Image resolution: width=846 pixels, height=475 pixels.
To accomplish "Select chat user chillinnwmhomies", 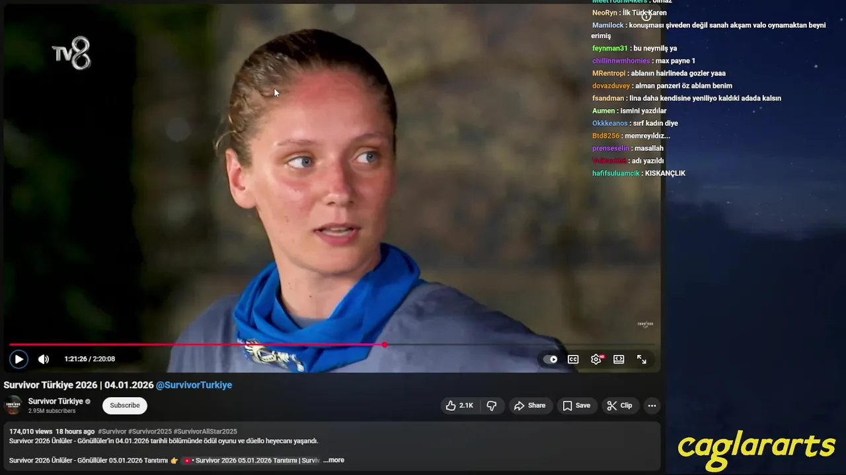I will 621,61.
